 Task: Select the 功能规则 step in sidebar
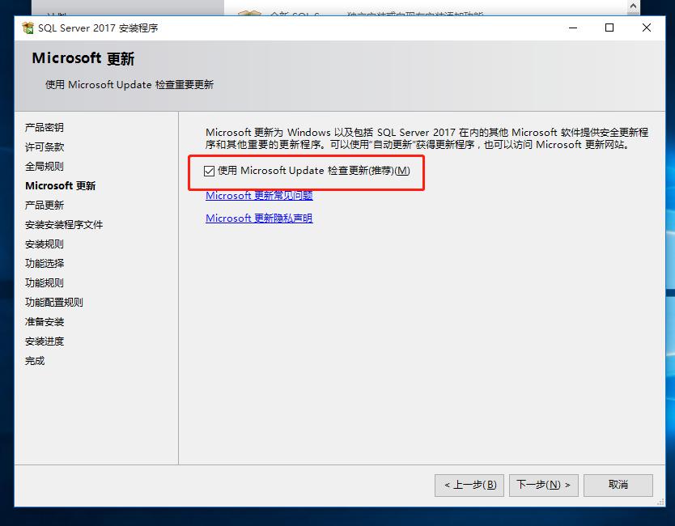click(x=45, y=282)
